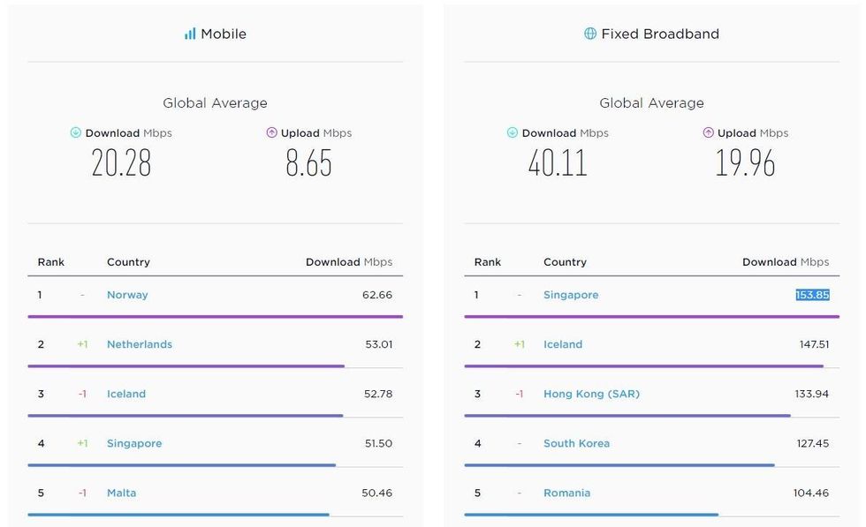866x527 pixels.
Task: Click Mobile global download value 20.28
Action: click(122, 163)
